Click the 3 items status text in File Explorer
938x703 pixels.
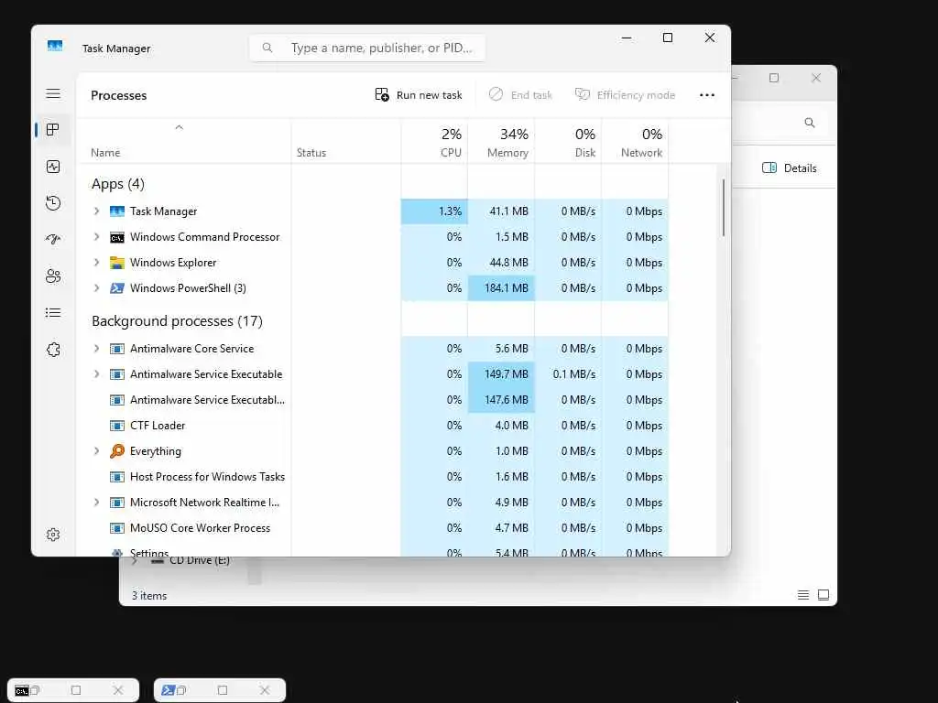(x=149, y=595)
